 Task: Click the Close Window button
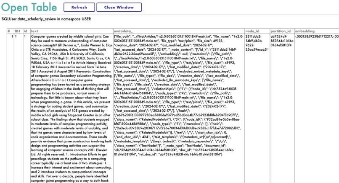(x=119, y=7)
